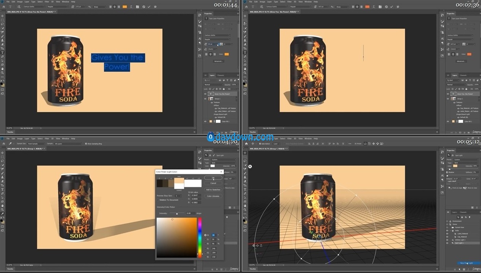This screenshot has height=273, width=481.
Task: Select the H radio button in Color Picker
Action: pyautogui.click(x=205, y=235)
